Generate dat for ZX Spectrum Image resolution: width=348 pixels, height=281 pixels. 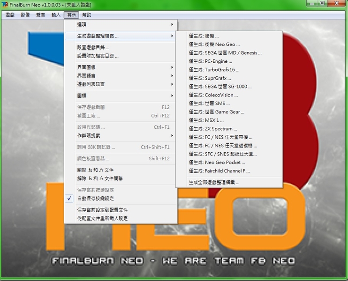coord(229,128)
